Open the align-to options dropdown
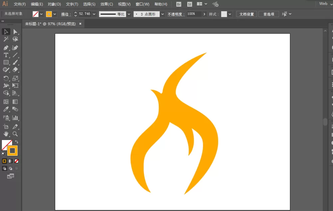333x211 pixels. [290, 14]
